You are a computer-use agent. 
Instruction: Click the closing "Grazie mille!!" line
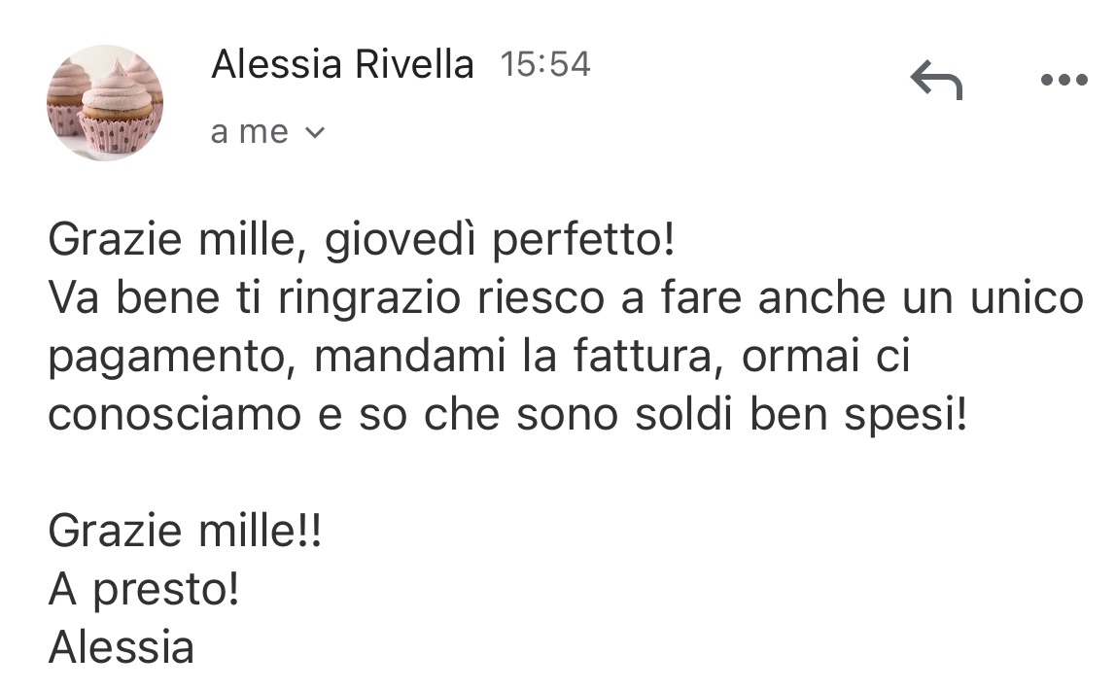185,531
